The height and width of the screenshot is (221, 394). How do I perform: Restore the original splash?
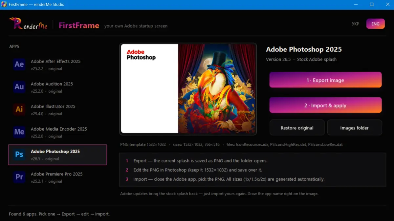[297, 128]
